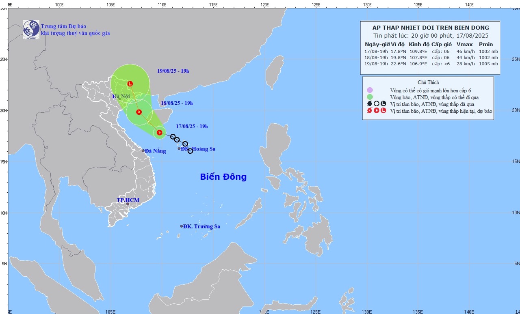This screenshot has height=314, width=520.
Task: Click the '19/08/25 - 19h' map label
Action: point(173,71)
